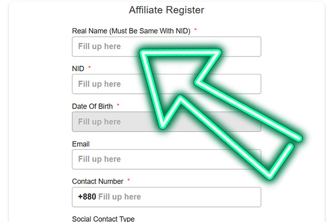The width and height of the screenshot is (334, 222).
Task: Click the red asterisk beside Date Of Birth
Action: (118, 105)
